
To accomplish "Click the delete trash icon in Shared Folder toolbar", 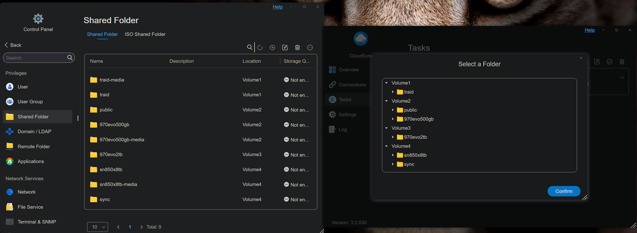I will click(x=297, y=48).
